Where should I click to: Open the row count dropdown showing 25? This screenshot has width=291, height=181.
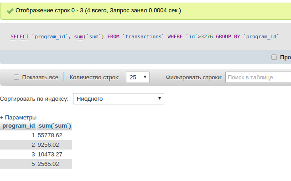pyautogui.click(x=138, y=78)
